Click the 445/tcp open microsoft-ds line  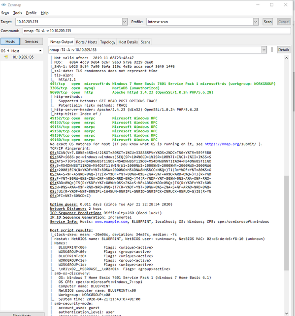pos(163,83)
